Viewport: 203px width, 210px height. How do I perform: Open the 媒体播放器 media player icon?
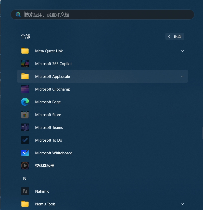(25, 166)
